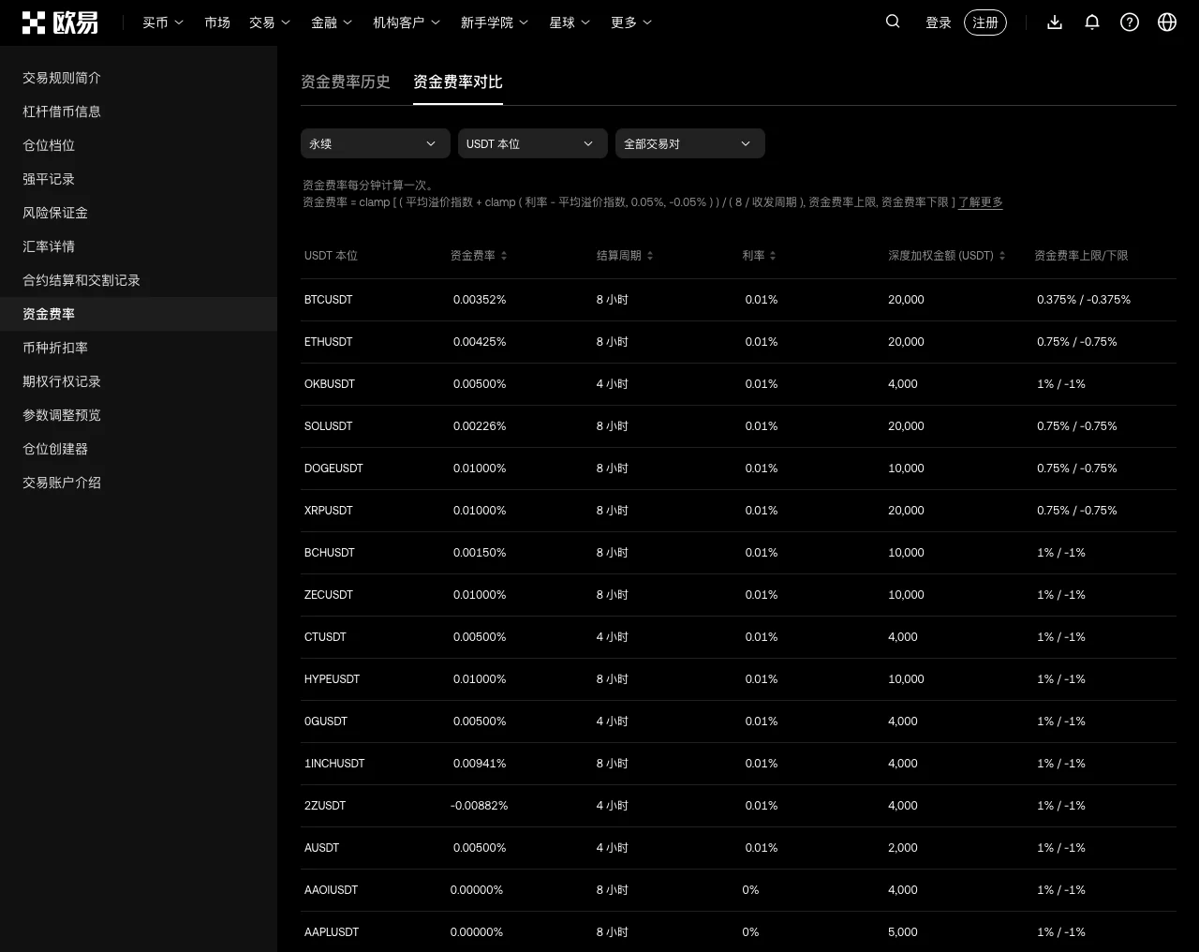Expand the 新手学院 menu
Image resolution: width=1199 pixels, height=952 pixels.
point(495,22)
